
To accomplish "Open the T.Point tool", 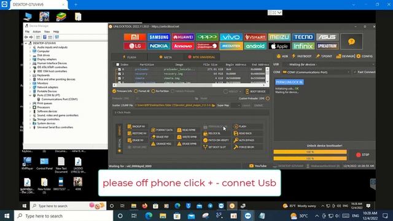I will coord(324,56).
